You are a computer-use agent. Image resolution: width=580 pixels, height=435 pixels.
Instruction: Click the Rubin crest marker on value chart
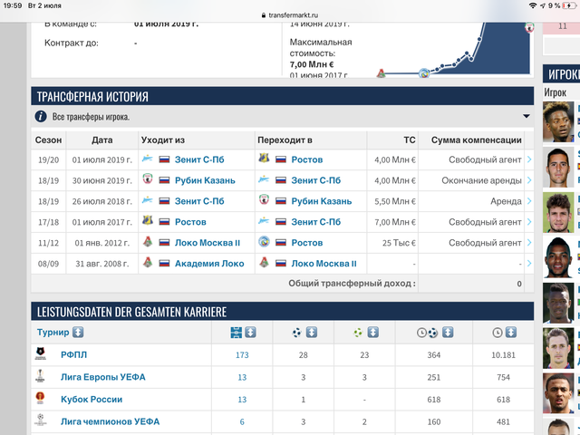[529, 27]
